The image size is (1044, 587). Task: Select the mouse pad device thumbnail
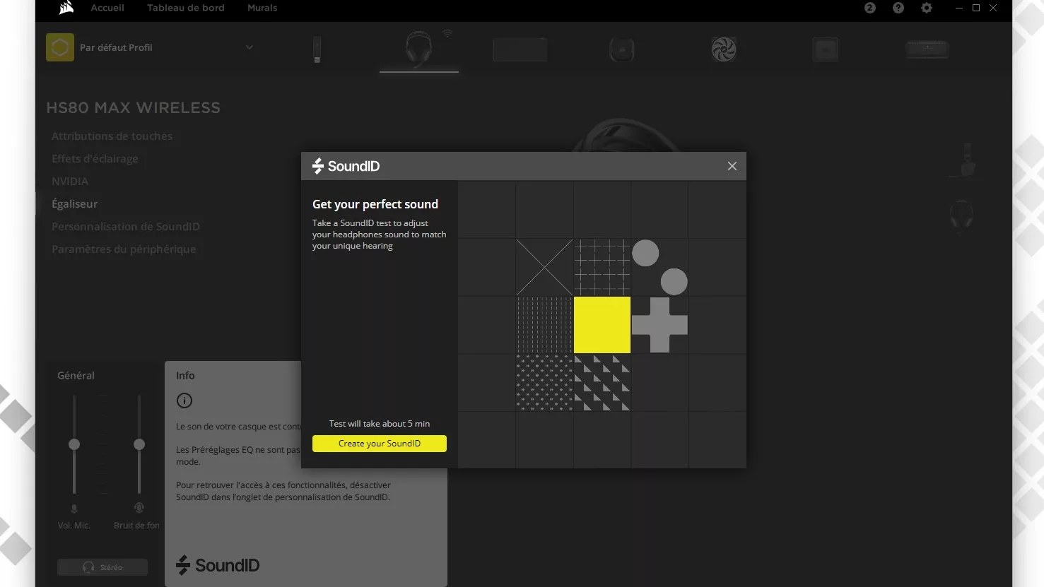click(520, 49)
